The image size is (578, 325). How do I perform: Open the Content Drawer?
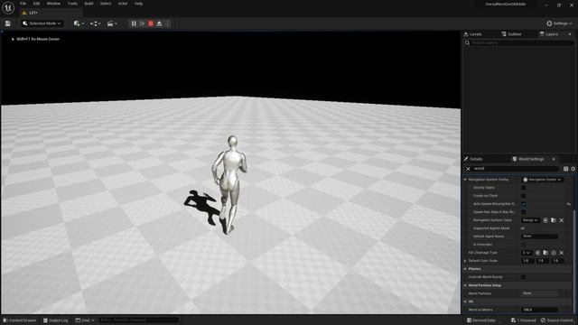pyautogui.click(x=20, y=320)
